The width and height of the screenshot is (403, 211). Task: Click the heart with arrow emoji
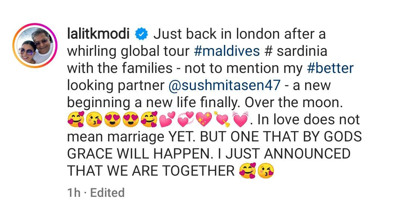point(222,120)
